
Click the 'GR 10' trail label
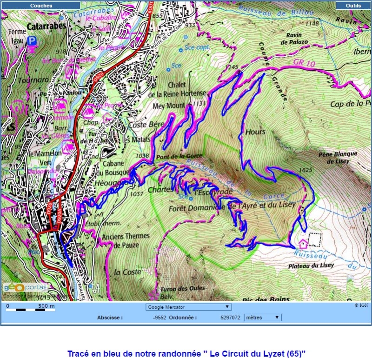305,63
